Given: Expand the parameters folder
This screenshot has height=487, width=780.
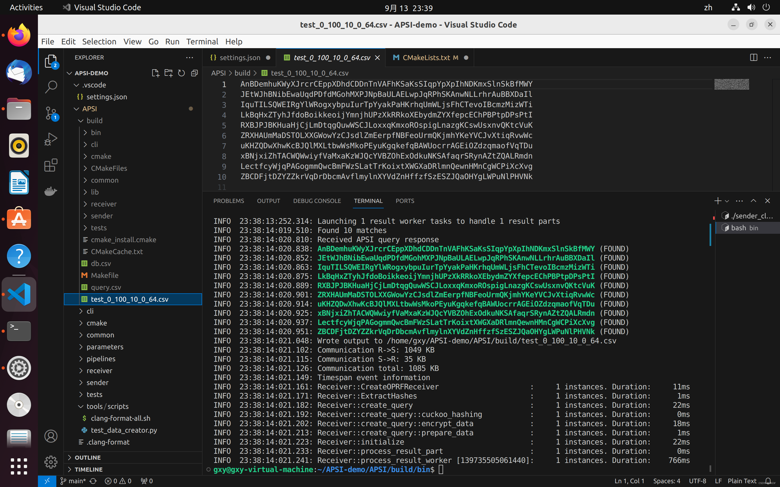Looking at the screenshot, I should (105, 347).
